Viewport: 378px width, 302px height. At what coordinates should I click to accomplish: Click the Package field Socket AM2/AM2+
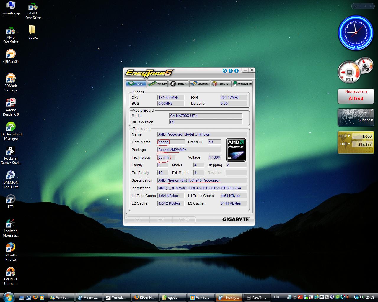point(189,150)
